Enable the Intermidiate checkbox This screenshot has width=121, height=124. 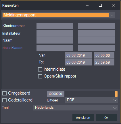coord(40,69)
